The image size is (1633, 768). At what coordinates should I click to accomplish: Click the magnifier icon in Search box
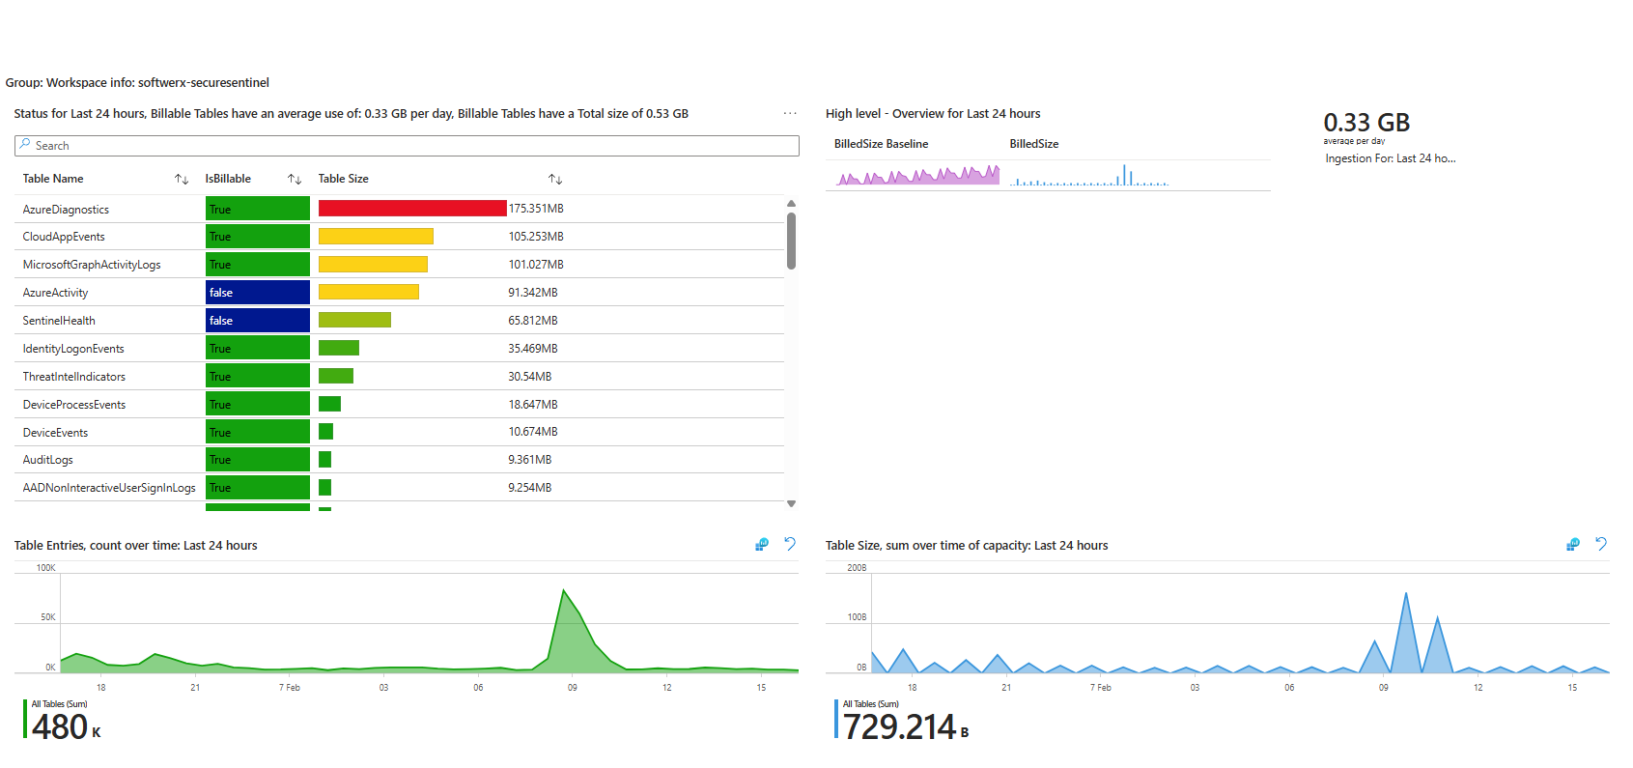click(25, 145)
